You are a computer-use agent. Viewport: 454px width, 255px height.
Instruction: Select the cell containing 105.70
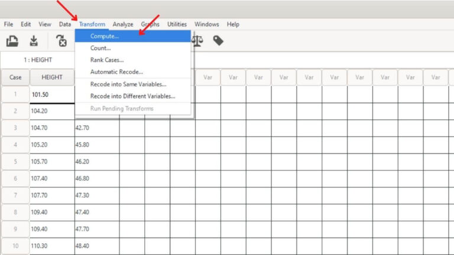(x=52, y=162)
